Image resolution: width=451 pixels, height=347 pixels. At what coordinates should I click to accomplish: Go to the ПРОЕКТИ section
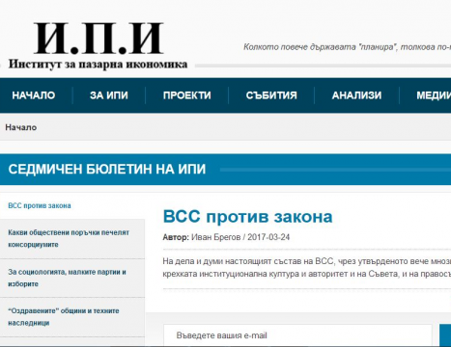(187, 95)
